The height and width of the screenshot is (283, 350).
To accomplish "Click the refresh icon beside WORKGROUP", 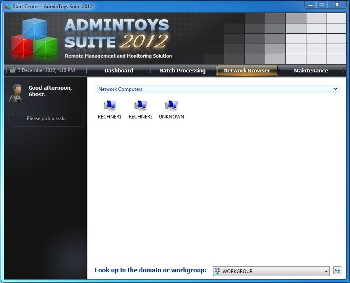I will pos(337,271).
